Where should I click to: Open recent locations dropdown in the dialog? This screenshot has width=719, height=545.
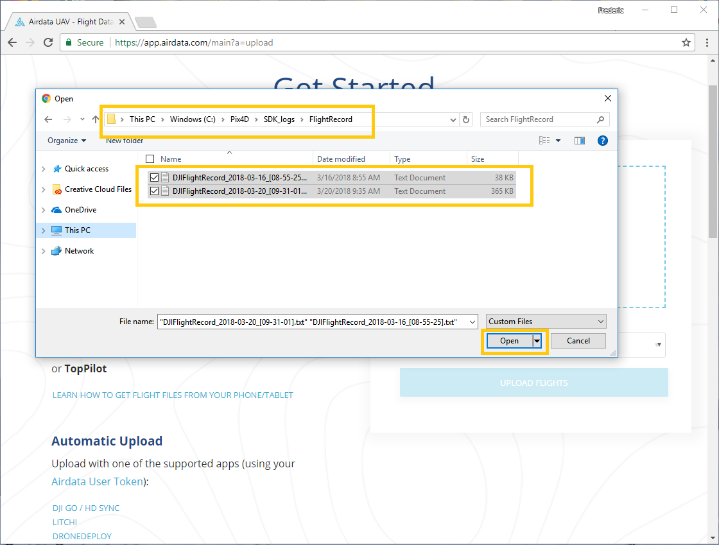82,119
